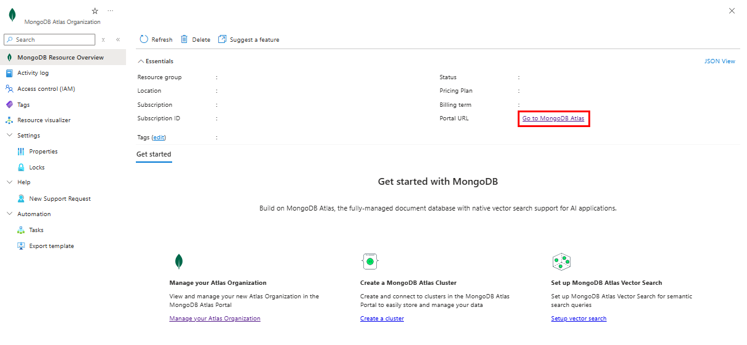This screenshot has width=747, height=345.
Task: Select Delete in the command bar
Action: click(196, 39)
